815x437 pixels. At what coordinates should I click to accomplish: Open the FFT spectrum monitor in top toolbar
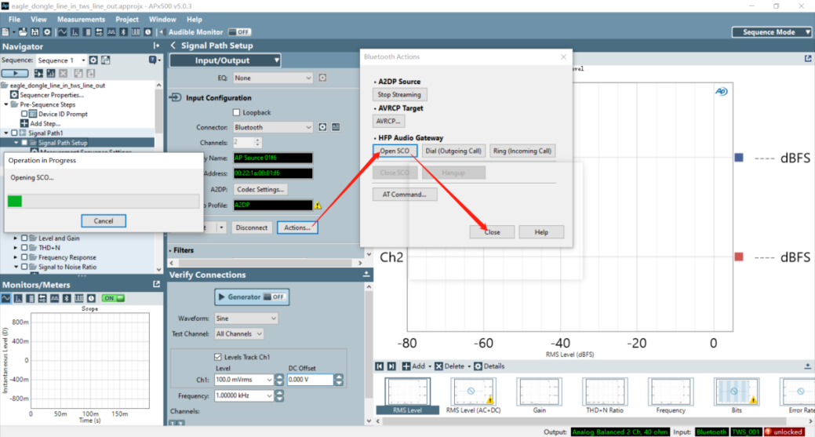[75, 32]
